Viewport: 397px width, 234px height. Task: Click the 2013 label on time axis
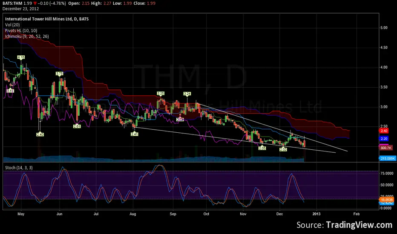coord(316,214)
